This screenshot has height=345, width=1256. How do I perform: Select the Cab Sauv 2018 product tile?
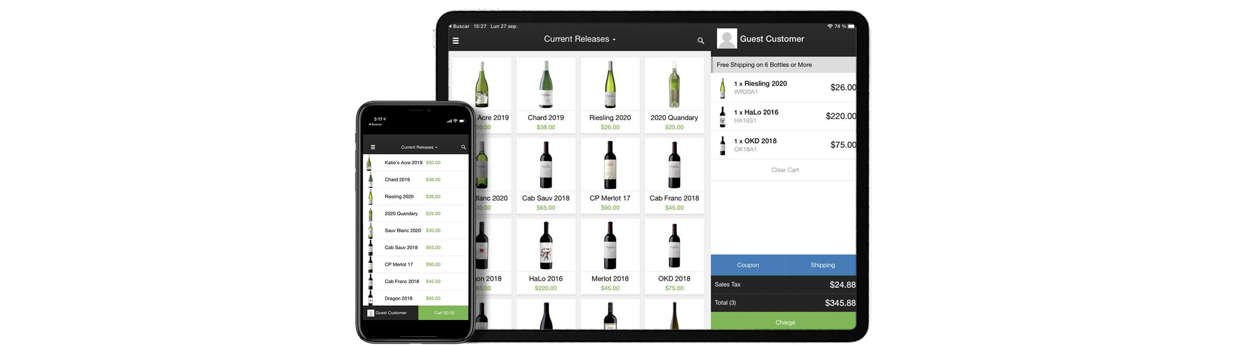coord(546,175)
